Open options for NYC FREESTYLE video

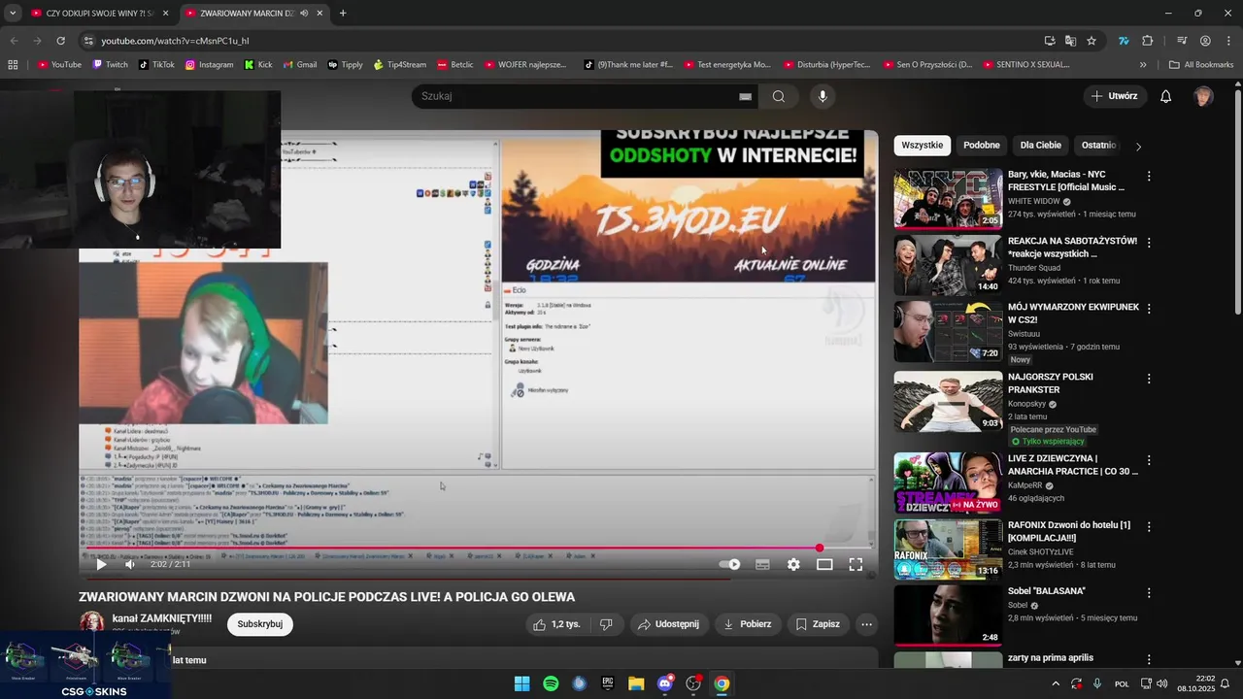[1149, 177]
